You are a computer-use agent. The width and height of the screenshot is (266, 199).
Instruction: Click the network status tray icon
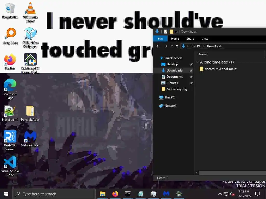point(226,194)
